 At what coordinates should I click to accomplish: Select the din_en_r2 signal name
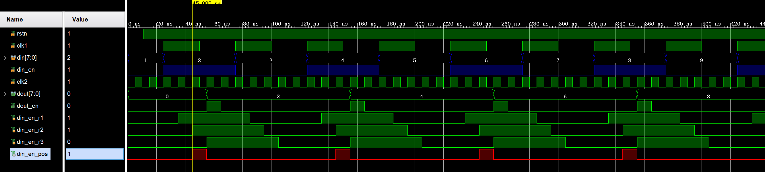tap(30, 130)
